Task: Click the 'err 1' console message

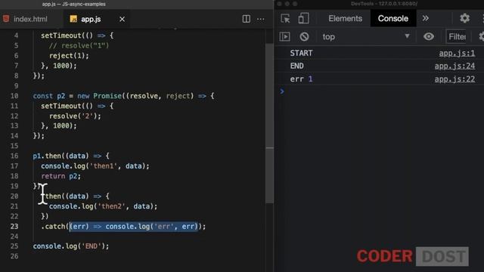Action: coord(301,79)
